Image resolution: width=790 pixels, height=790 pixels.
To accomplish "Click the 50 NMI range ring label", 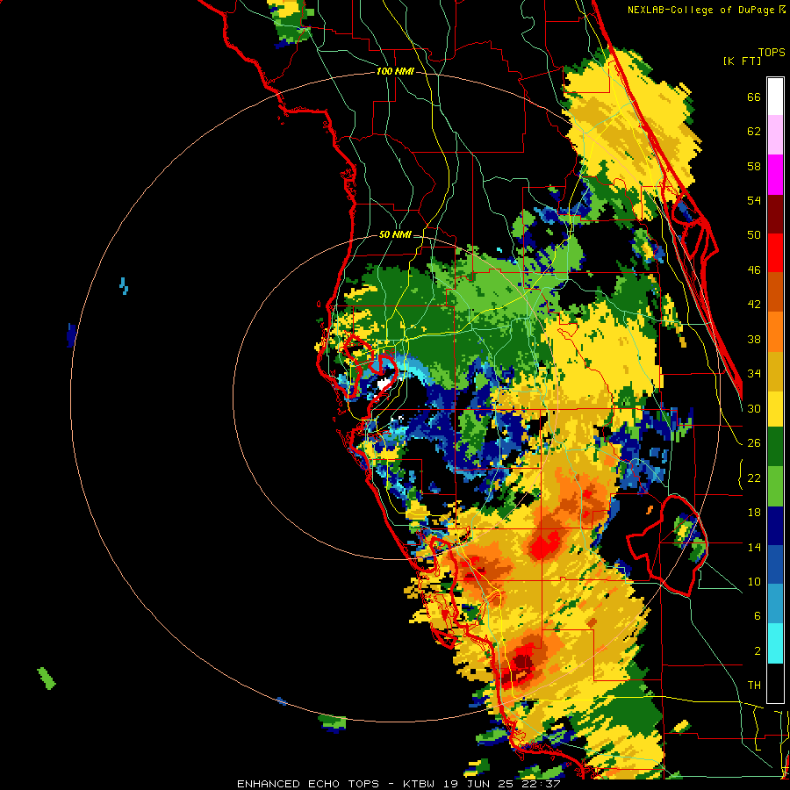I will pos(395,234).
